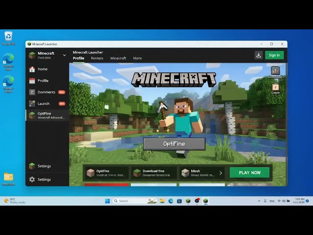The height and width of the screenshot is (235, 313).
Task: Select the OptiFine sidebar entry
Action: 47,116
